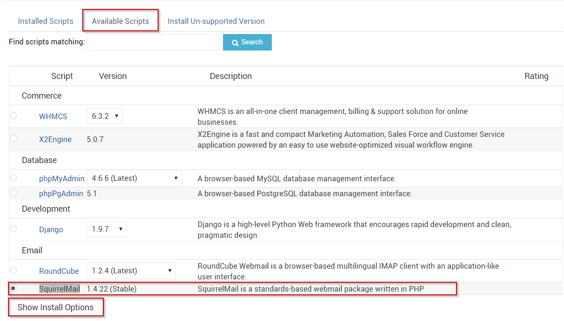
Task: Open the phpPgAdmin script link
Action: [61, 193]
